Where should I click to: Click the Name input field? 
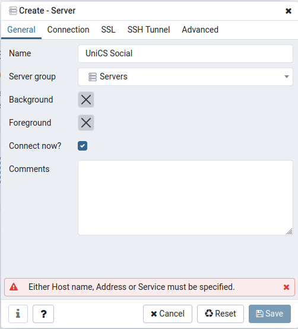pyautogui.click(x=185, y=53)
